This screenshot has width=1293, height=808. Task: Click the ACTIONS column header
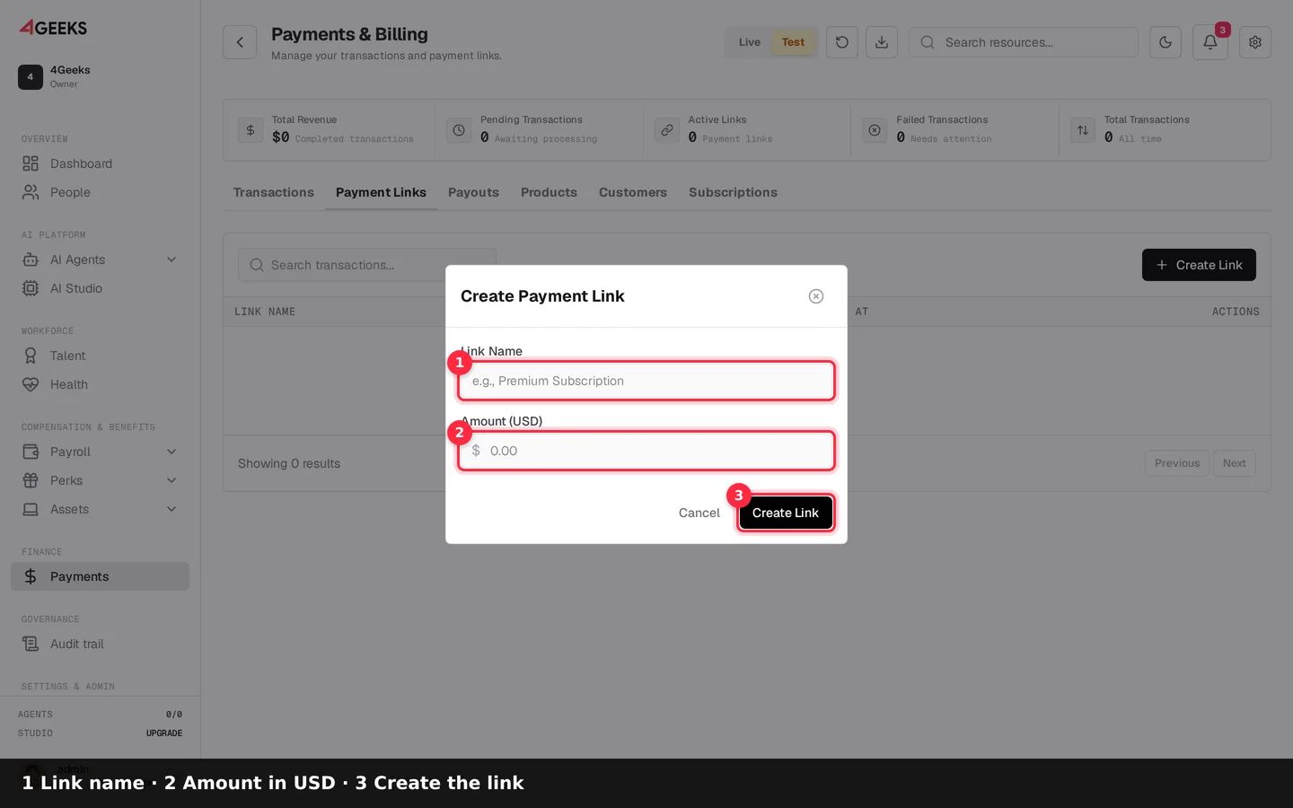1236,312
